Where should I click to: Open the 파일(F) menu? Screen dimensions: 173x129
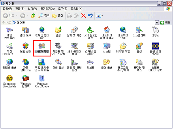click(7, 9)
